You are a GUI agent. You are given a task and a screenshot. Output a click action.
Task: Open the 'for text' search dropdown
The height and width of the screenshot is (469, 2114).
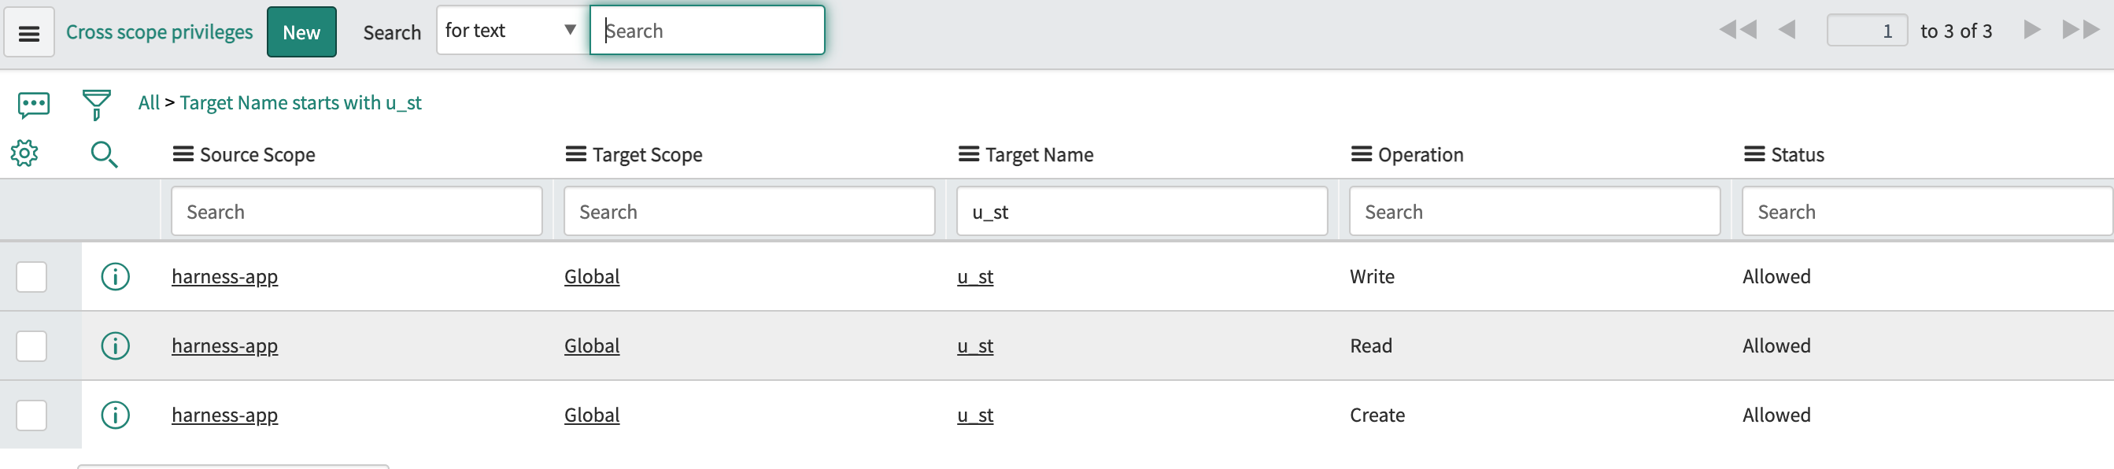[512, 31]
